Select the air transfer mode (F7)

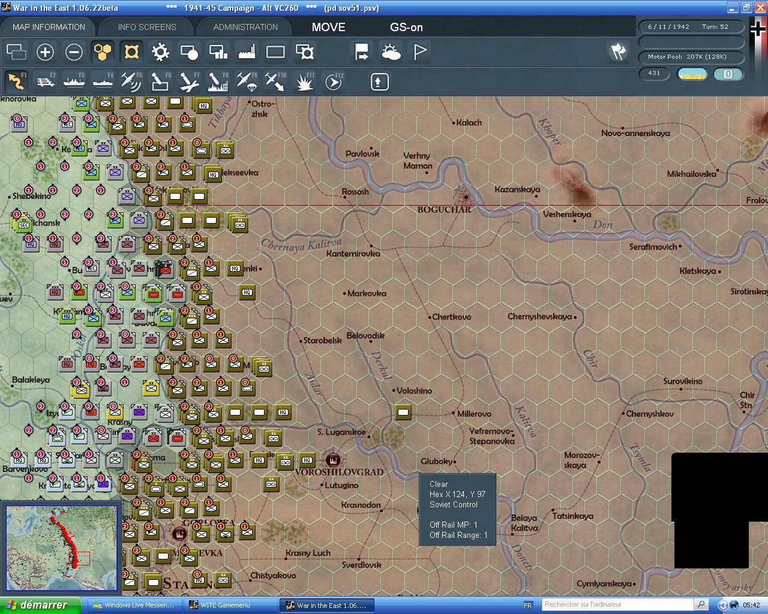coord(189,82)
